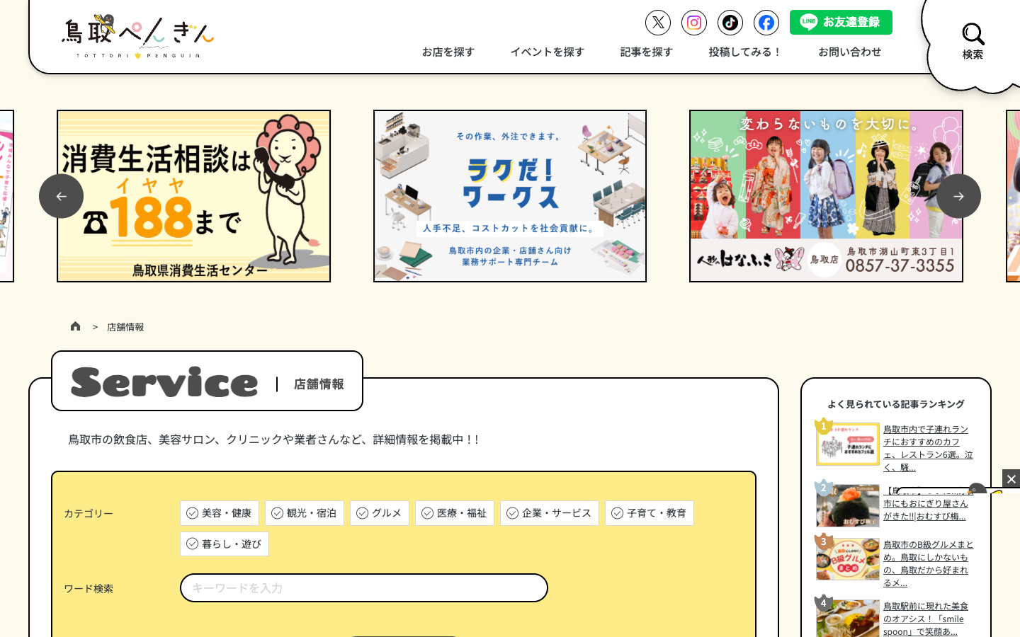Toggle the 暮らし・遊び category checkbox

pyautogui.click(x=225, y=544)
